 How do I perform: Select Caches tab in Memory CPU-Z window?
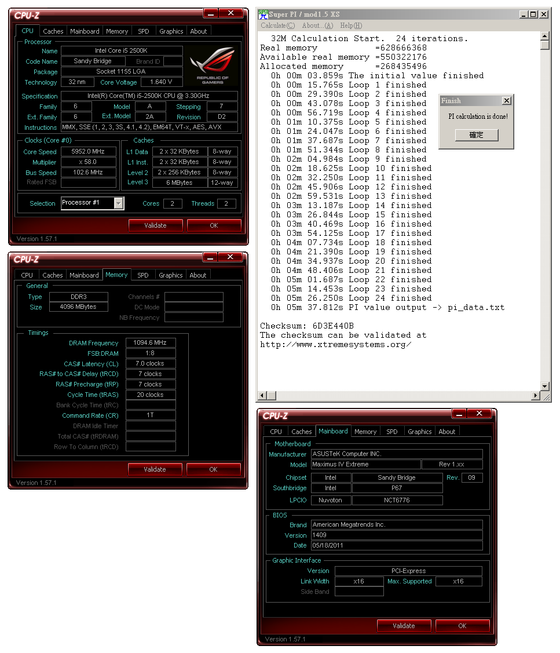tap(53, 275)
